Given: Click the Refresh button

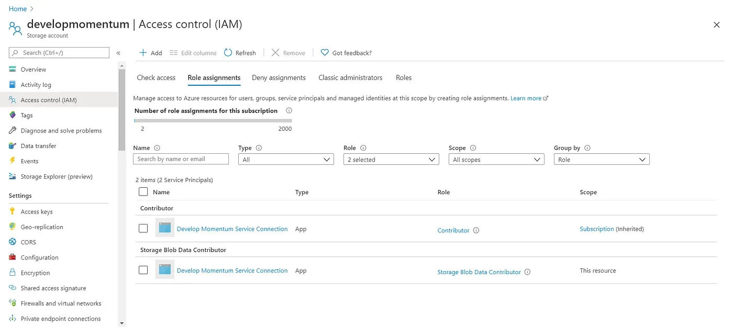Looking at the screenshot, I should (x=240, y=53).
